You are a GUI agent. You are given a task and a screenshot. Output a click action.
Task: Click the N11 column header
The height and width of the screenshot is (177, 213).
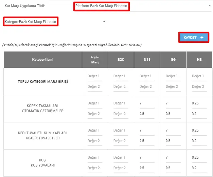click(147, 60)
